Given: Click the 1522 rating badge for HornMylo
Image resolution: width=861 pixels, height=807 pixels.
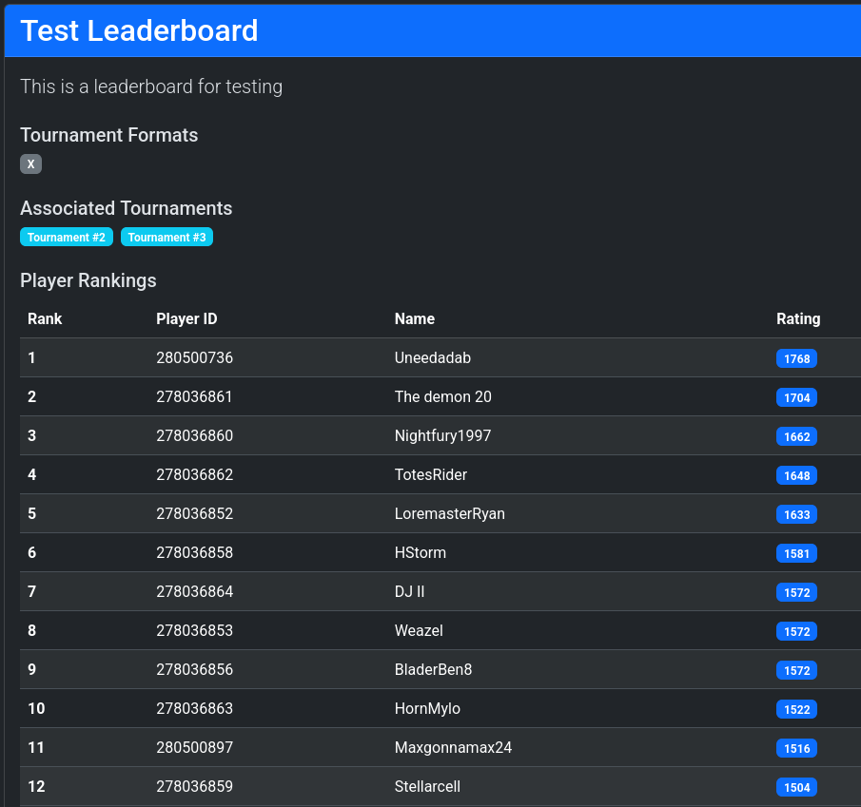Looking at the screenshot, I should pos(796,709).
